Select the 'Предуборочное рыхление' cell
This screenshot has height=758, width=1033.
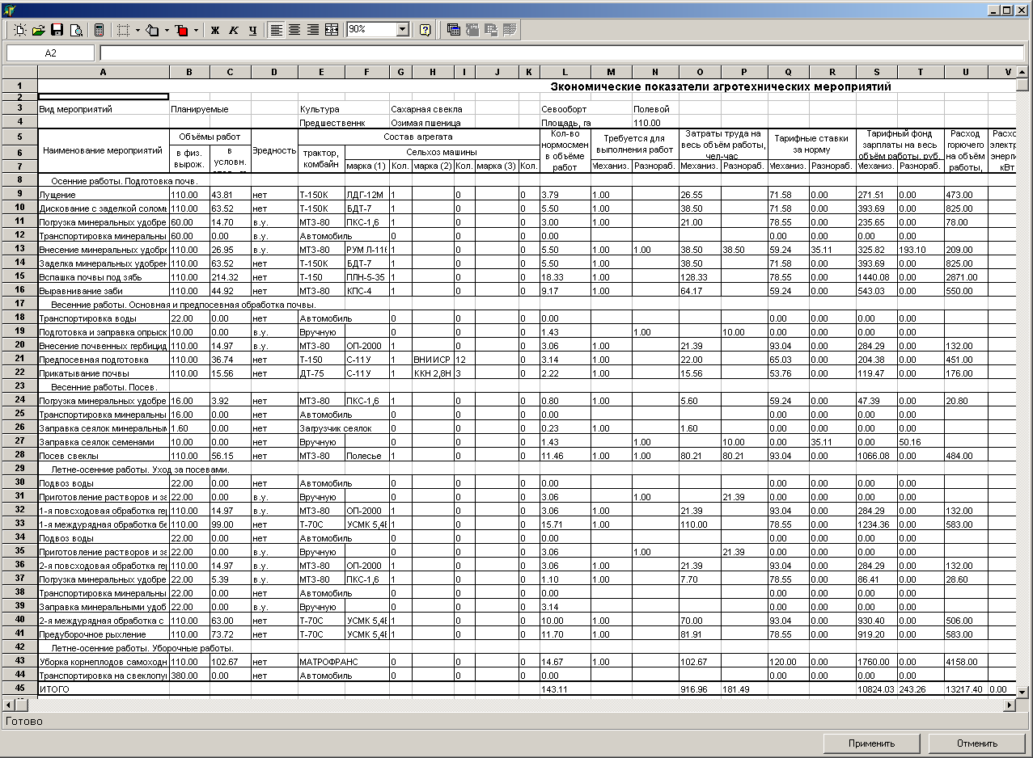point(103,634)
